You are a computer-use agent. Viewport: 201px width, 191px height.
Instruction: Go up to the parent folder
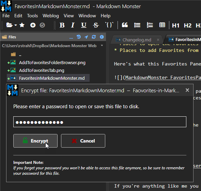[x=16, y=55]
